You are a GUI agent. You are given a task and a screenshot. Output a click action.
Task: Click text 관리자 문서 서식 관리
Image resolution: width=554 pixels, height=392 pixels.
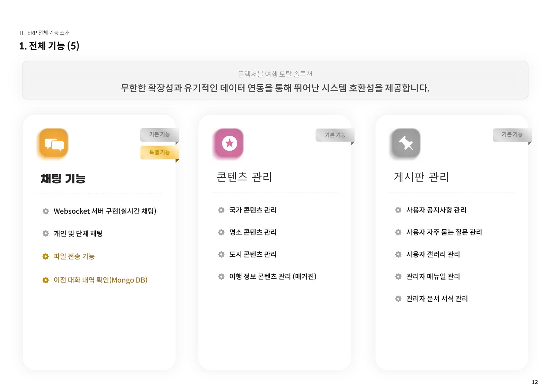tap(437, 299)
